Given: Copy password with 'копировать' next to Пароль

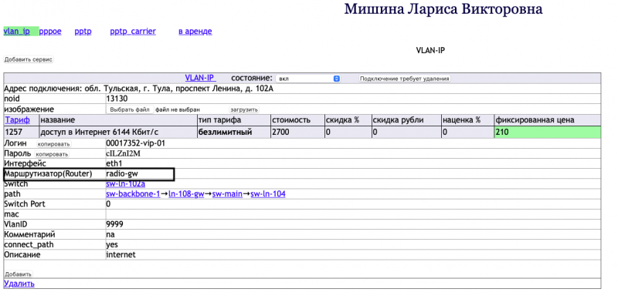Looking at the screenshot, I should tap(52, 154).
